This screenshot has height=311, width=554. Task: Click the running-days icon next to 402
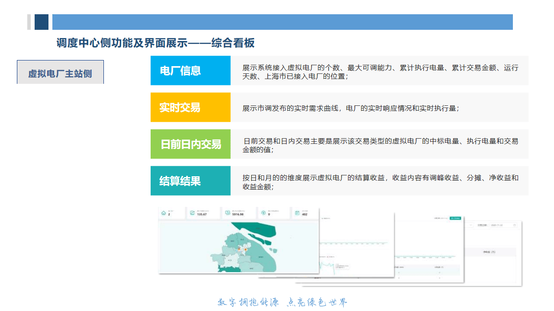pyautogui.click(x=297, y=213)
